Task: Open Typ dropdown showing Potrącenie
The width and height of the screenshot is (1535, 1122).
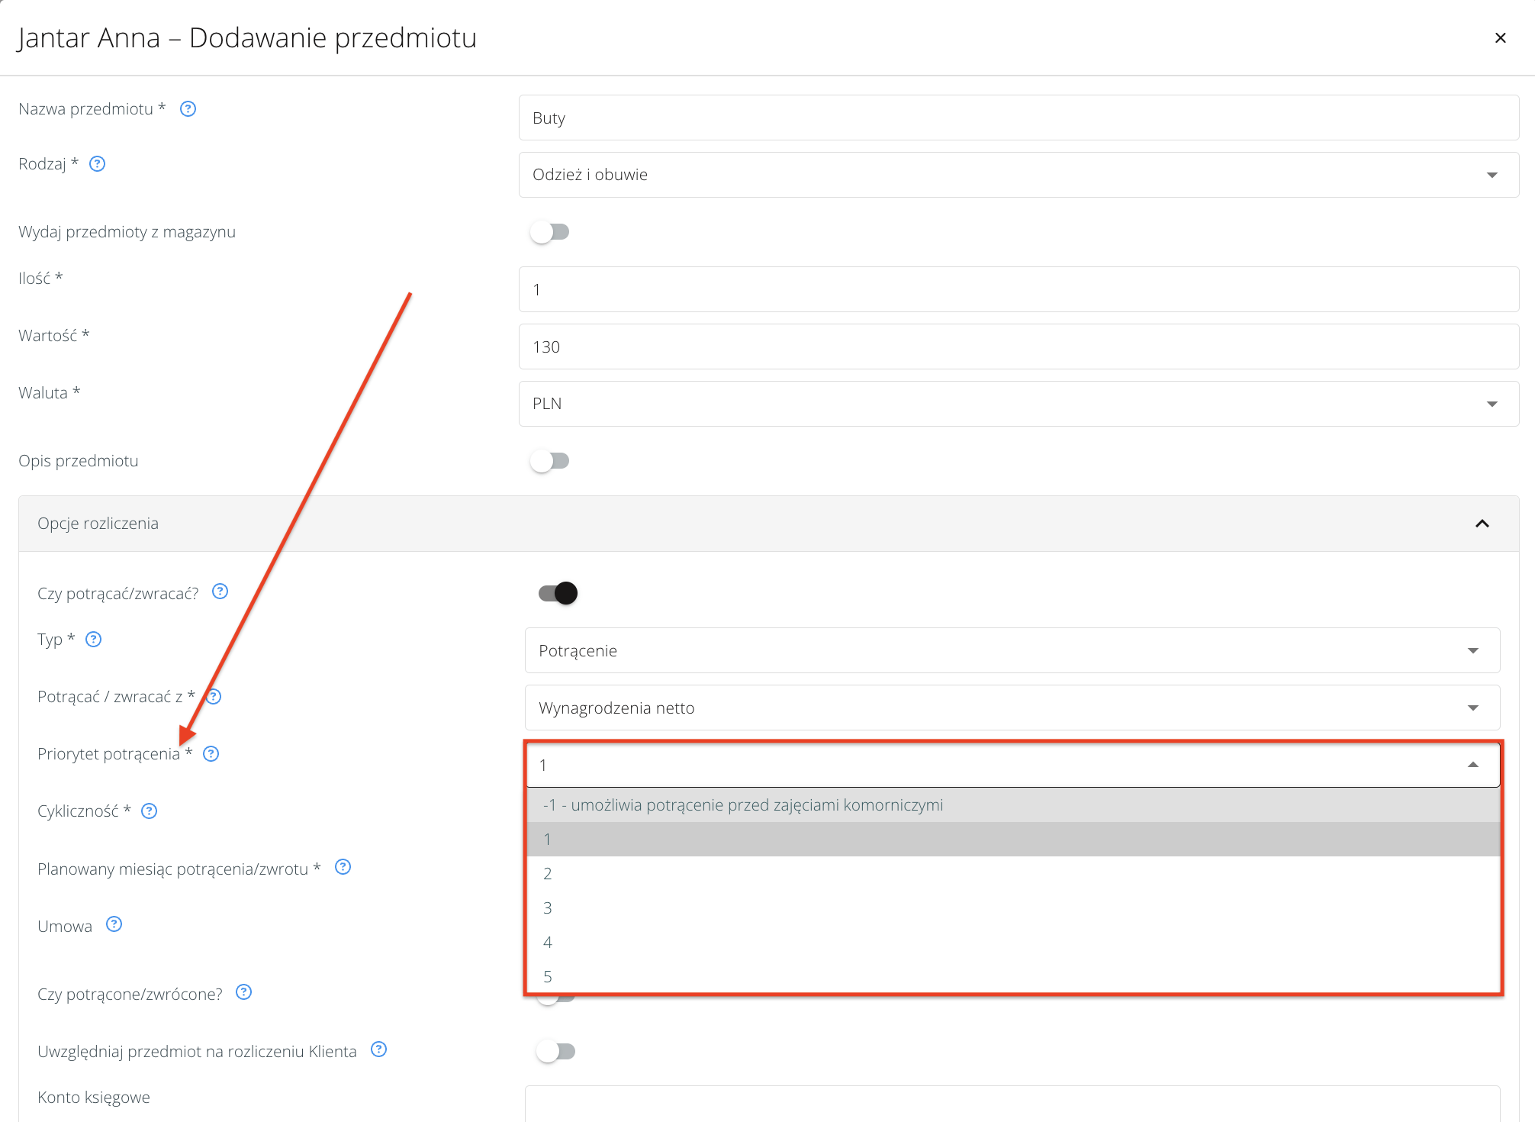Action: coord(1012,651)
